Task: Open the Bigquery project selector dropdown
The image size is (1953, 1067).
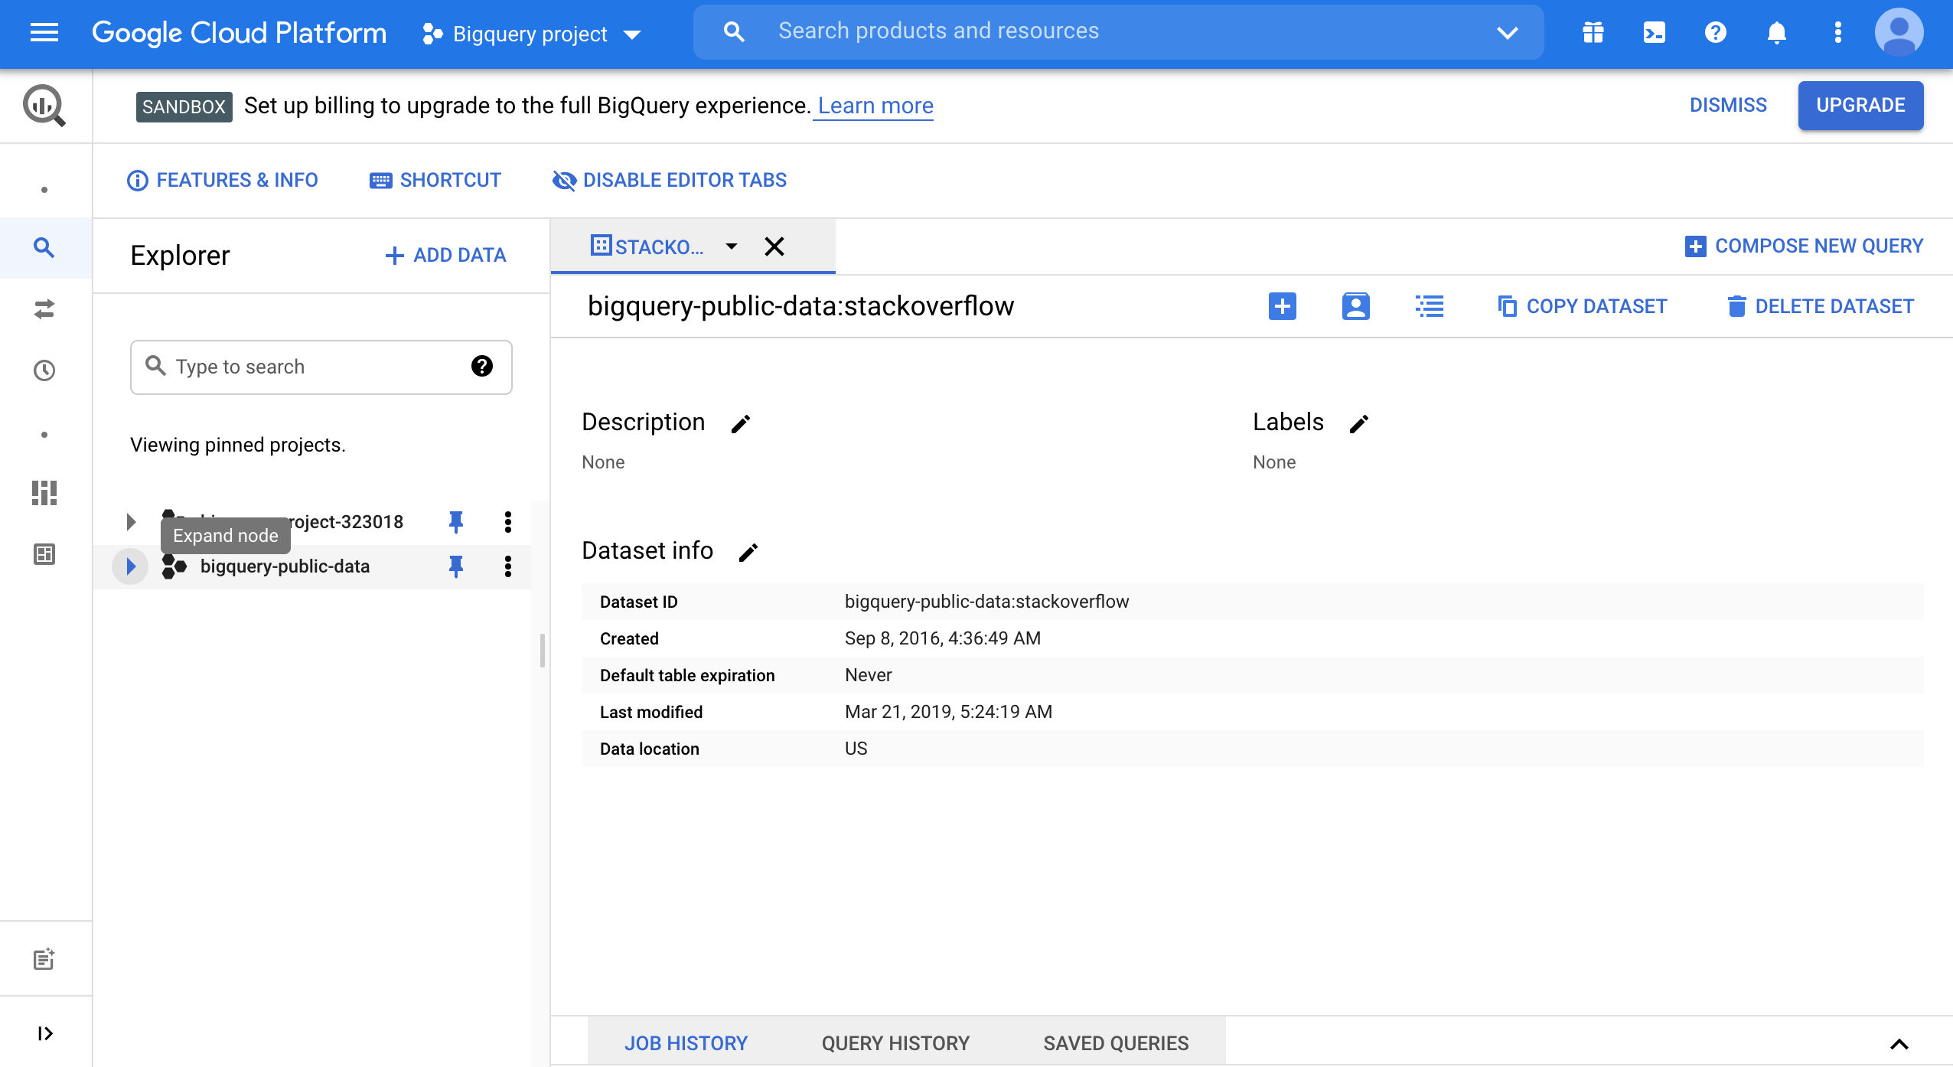Action: [x=531, y=34]
